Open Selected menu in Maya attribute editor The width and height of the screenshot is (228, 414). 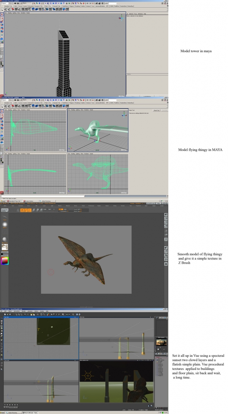click(x=131, y=13)
